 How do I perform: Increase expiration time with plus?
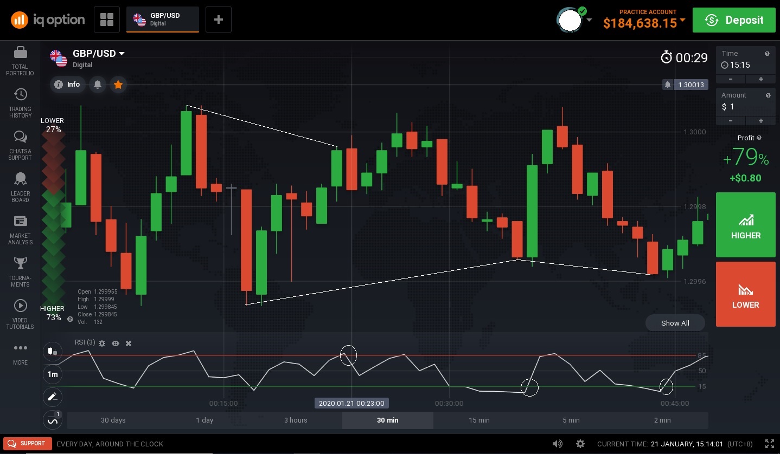point(760,79)
